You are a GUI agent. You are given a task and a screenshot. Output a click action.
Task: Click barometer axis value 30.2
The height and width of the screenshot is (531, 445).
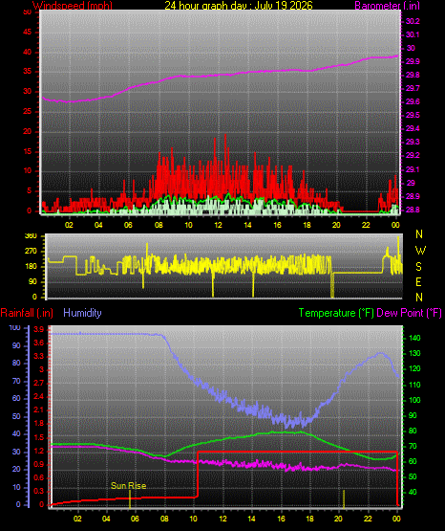pos(413,21)
